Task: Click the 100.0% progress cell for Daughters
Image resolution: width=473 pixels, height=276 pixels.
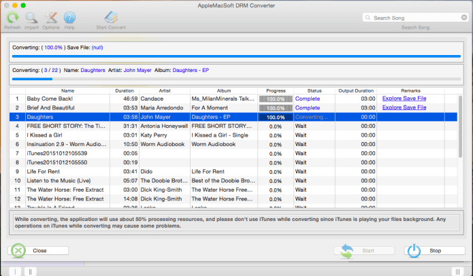Action: 276,117
